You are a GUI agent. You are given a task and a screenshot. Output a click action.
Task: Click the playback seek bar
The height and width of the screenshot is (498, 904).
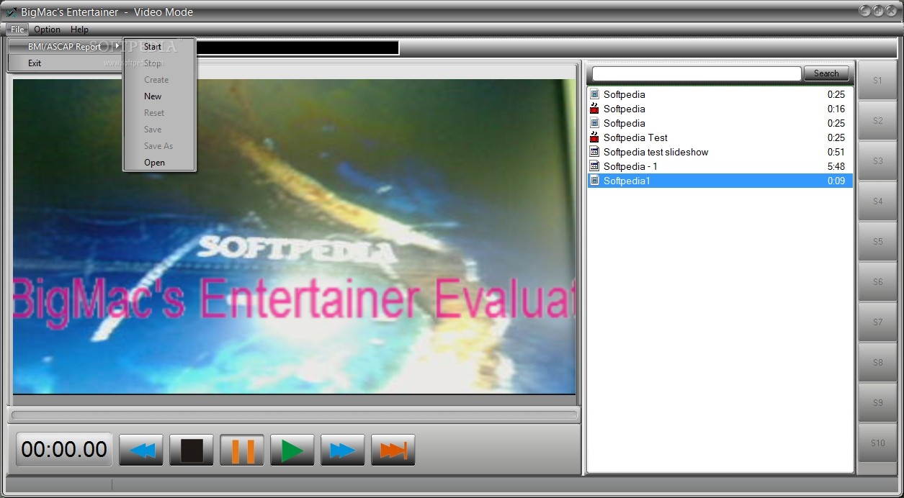295,415
